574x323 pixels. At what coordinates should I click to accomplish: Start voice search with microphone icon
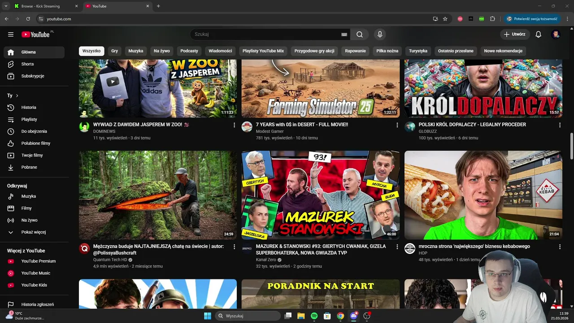[x=380, y=35]
